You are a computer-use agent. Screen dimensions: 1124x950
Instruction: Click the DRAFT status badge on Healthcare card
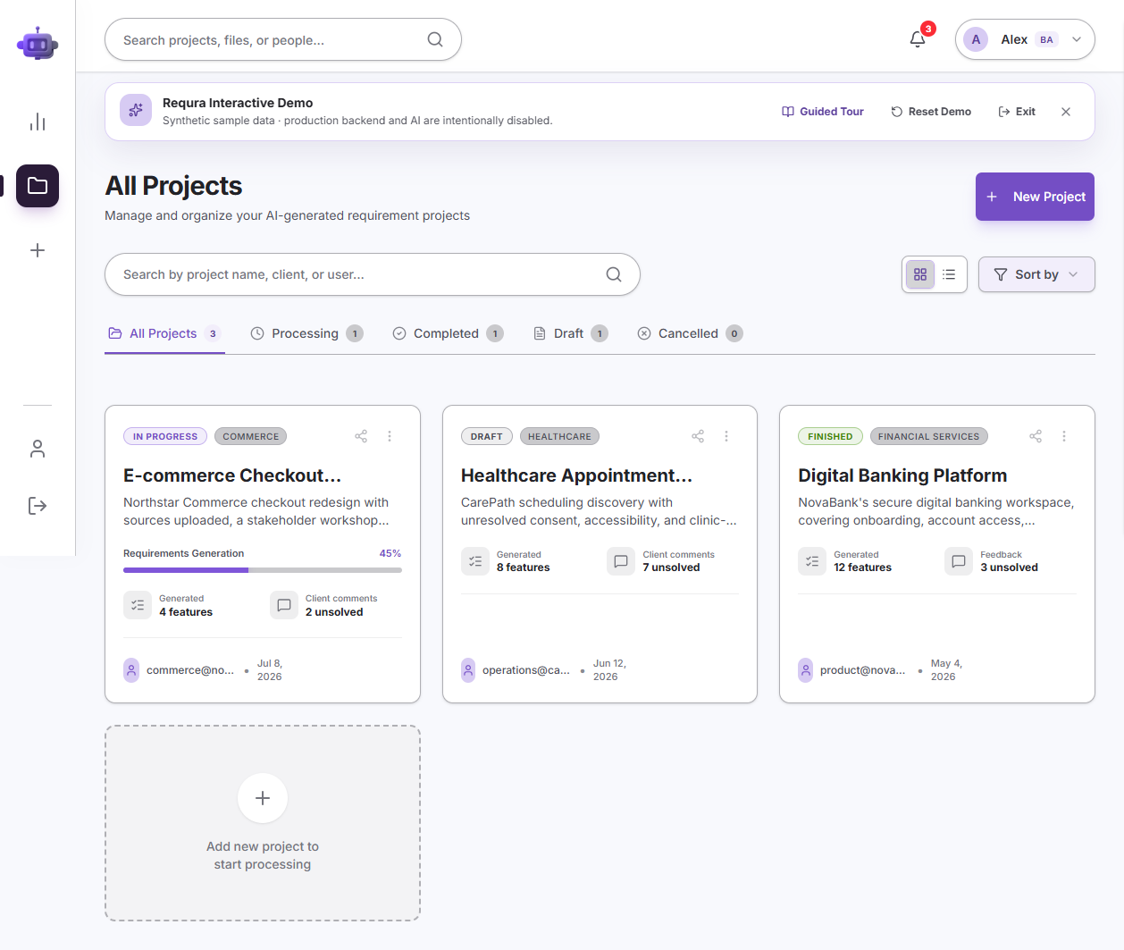click(487, 436)
